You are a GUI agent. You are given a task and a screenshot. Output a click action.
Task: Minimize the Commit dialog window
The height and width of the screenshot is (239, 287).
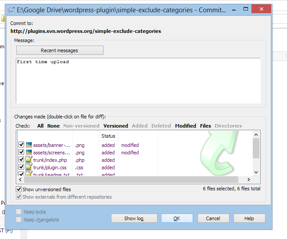(234, 9)
